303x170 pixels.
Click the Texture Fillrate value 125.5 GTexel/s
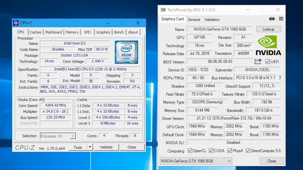(x=264, y=94)
